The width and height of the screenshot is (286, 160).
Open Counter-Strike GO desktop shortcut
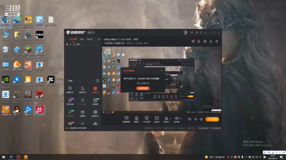click(28, 22)
